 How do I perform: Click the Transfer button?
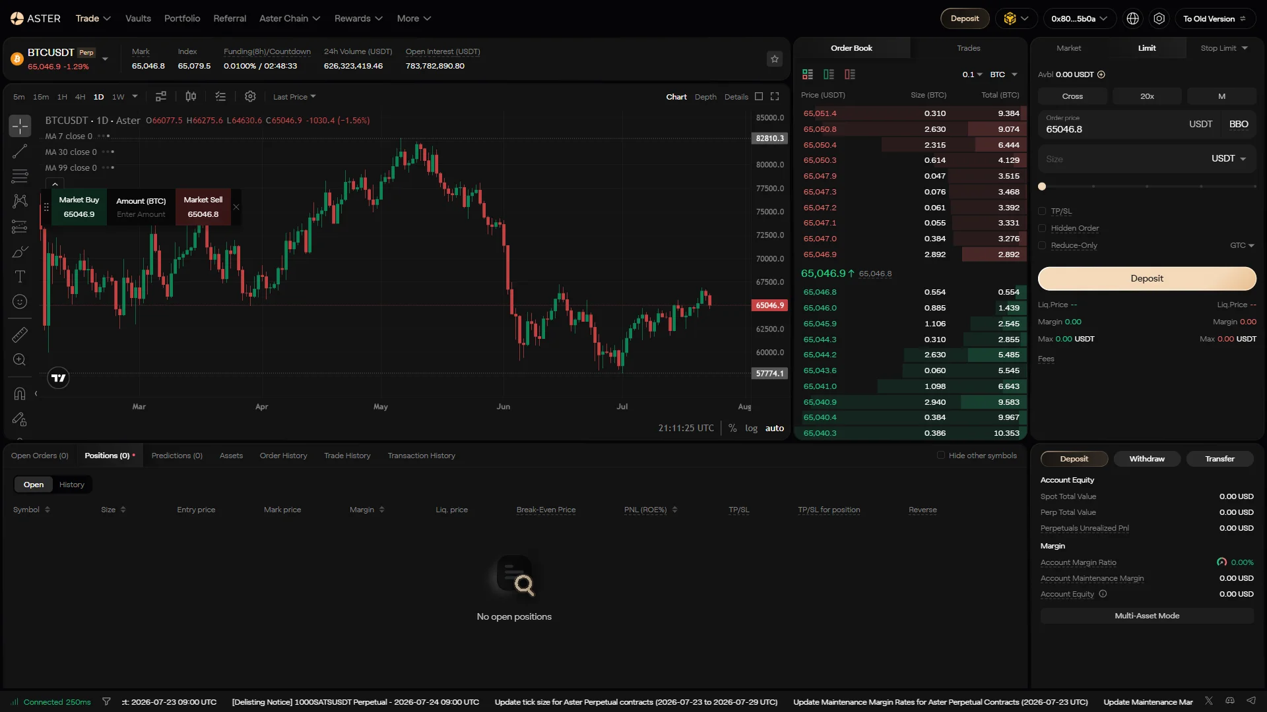point(1219,459)
